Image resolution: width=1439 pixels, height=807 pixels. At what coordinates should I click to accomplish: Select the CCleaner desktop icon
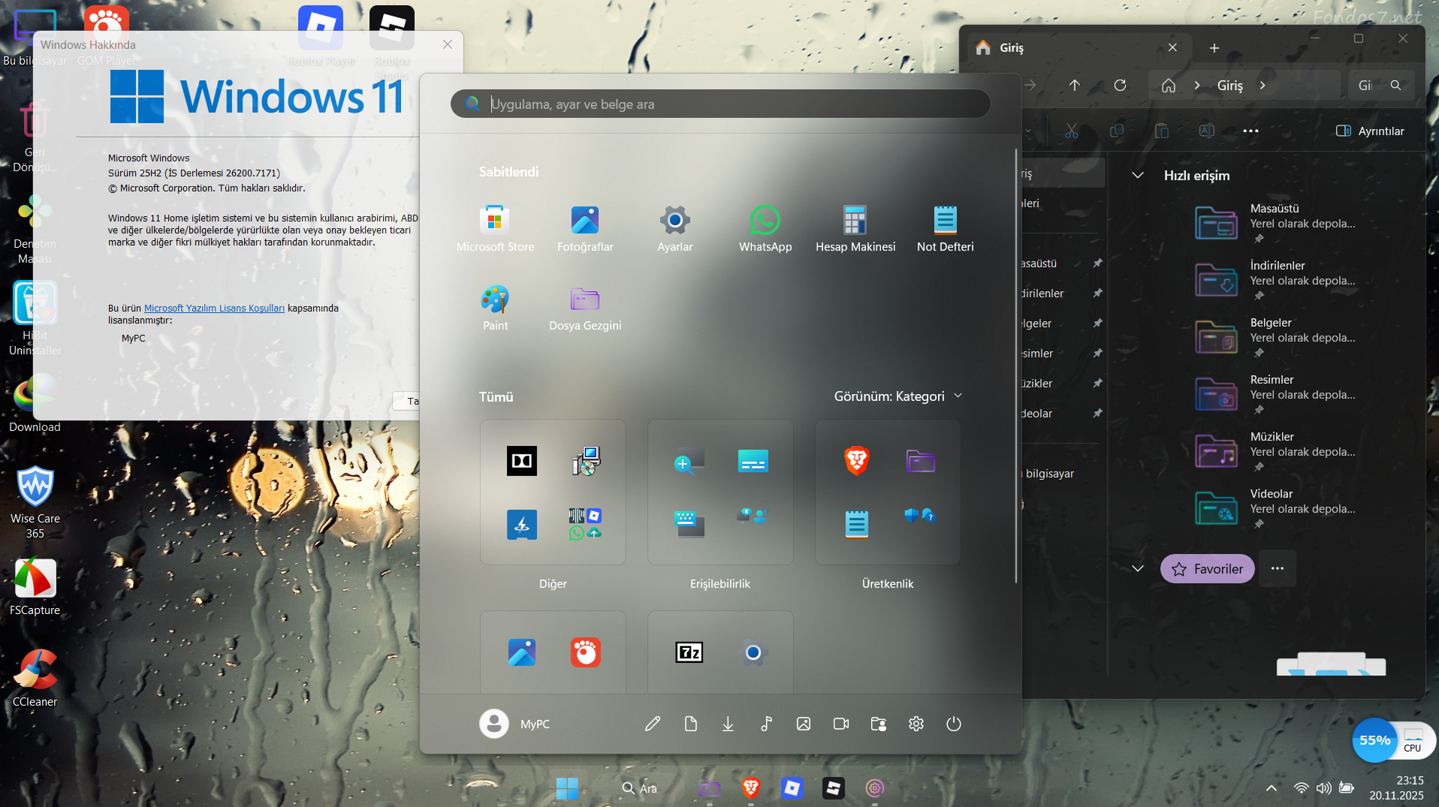(35, 678)
